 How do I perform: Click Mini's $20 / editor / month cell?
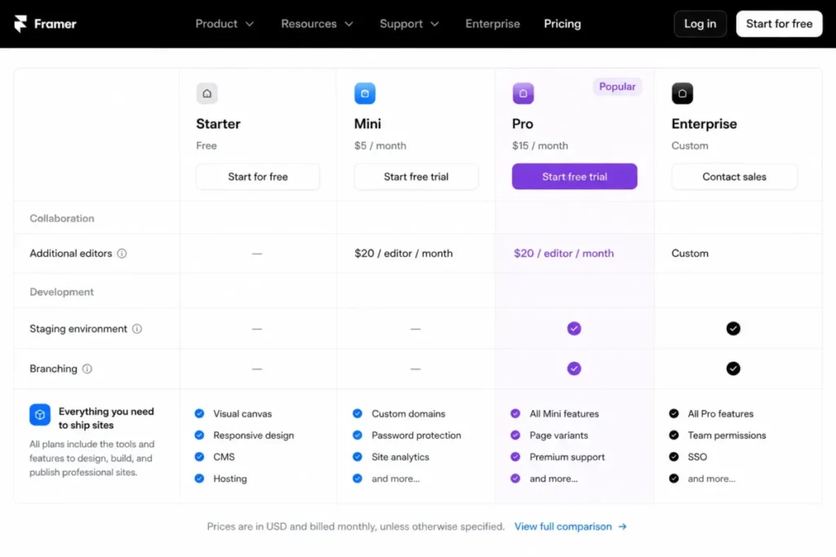pos(403,254)
